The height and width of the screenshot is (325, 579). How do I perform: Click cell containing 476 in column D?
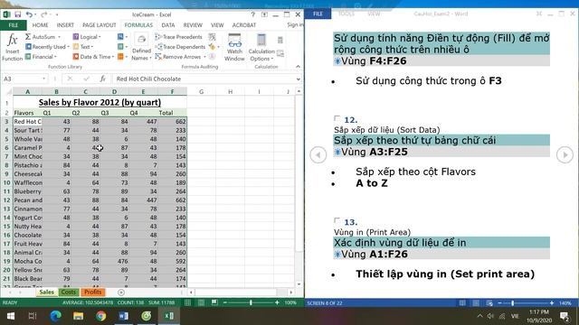[x=114, y=261]
